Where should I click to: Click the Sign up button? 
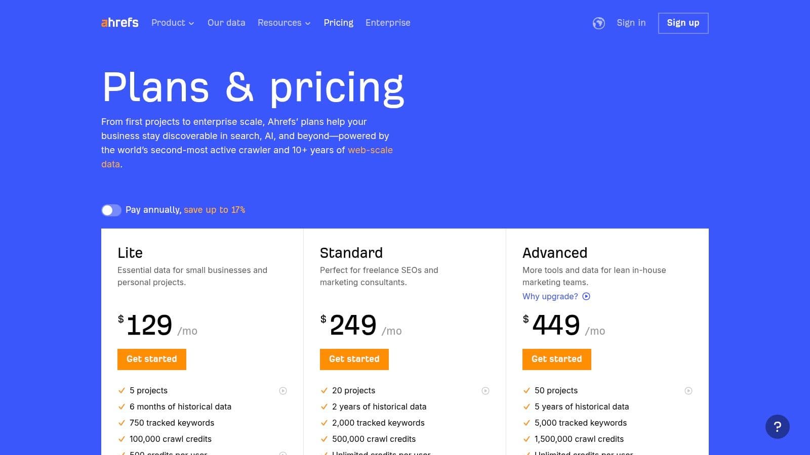pos(683,23)
